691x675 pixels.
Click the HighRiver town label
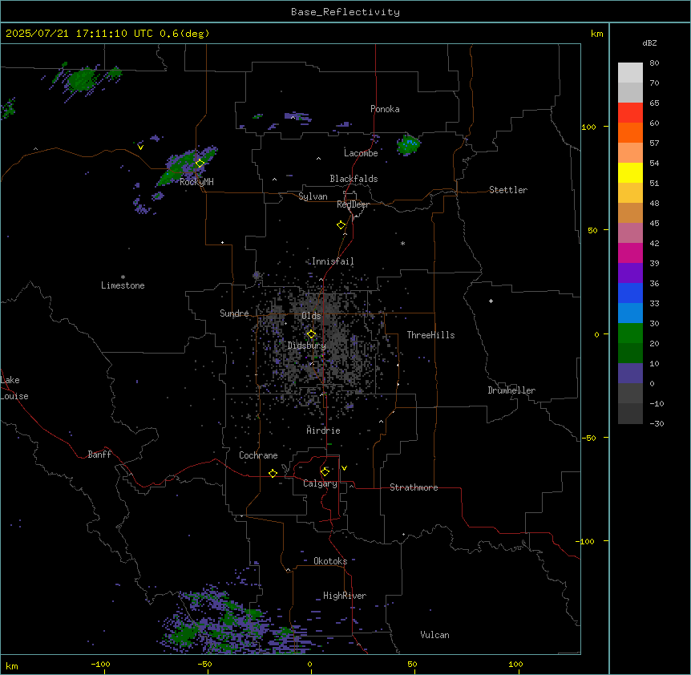click(x=345, y=596)
